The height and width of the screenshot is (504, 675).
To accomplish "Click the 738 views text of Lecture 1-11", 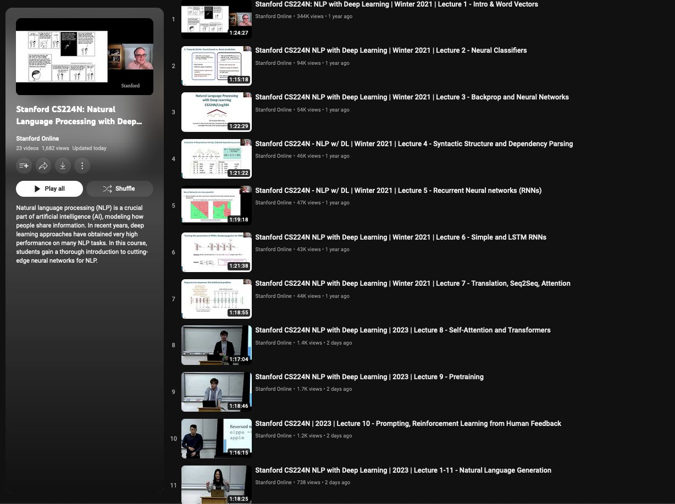I will [x=308, y=483].
